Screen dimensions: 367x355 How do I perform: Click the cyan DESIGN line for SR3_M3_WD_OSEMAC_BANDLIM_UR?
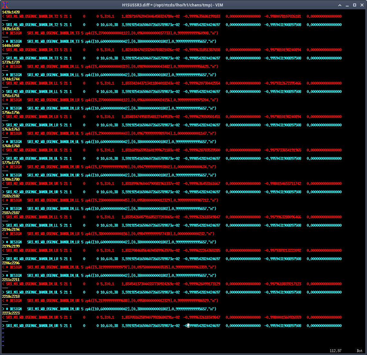(110, 309)
